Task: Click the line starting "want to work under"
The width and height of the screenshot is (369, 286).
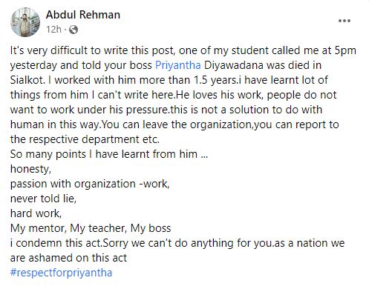Action: click(x=166, y=110)
